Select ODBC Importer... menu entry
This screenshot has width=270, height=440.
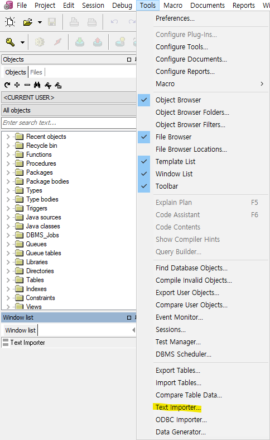[x=181, y=420]
